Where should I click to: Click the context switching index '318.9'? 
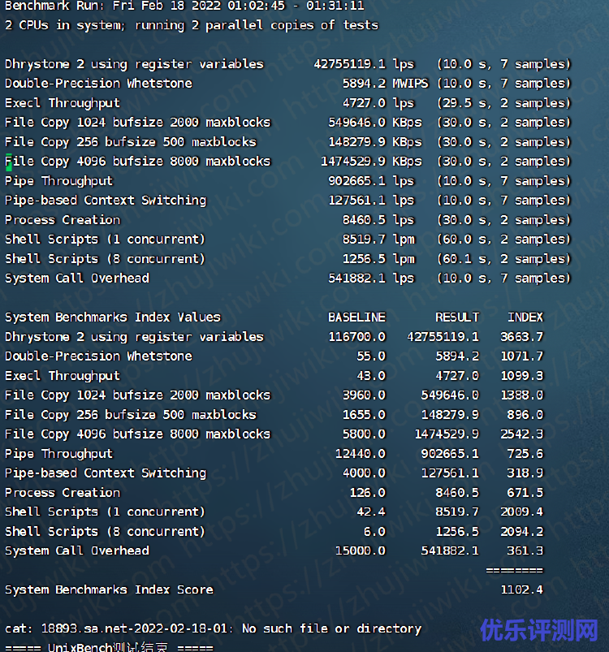525,473
